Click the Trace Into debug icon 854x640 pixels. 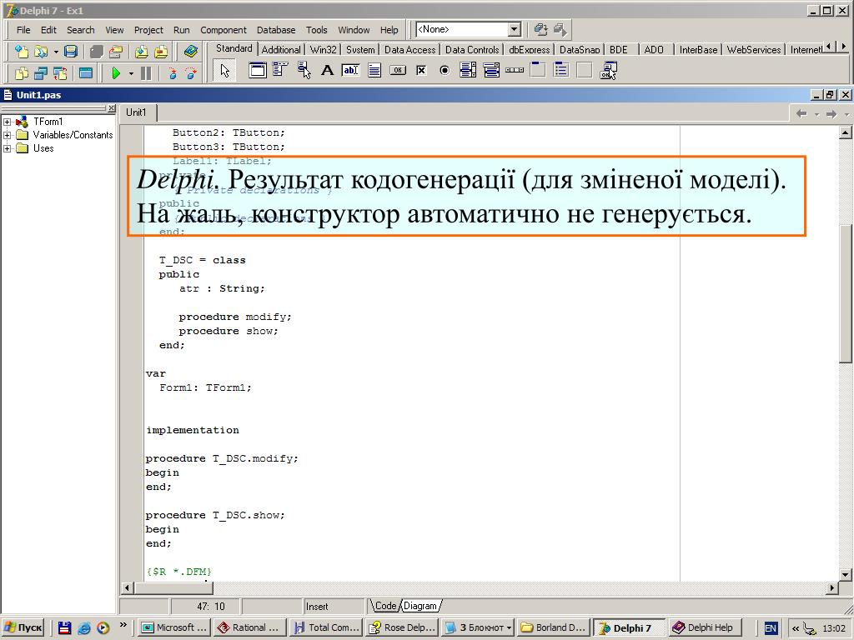tap(172, 73)
